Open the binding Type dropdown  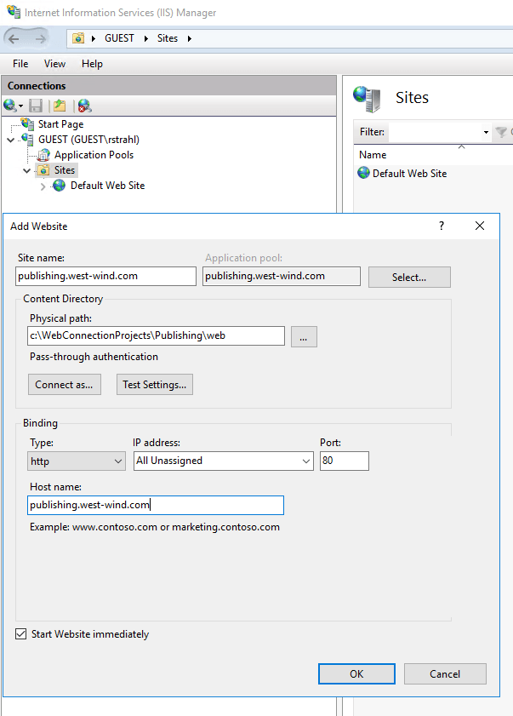pos(77,461)
